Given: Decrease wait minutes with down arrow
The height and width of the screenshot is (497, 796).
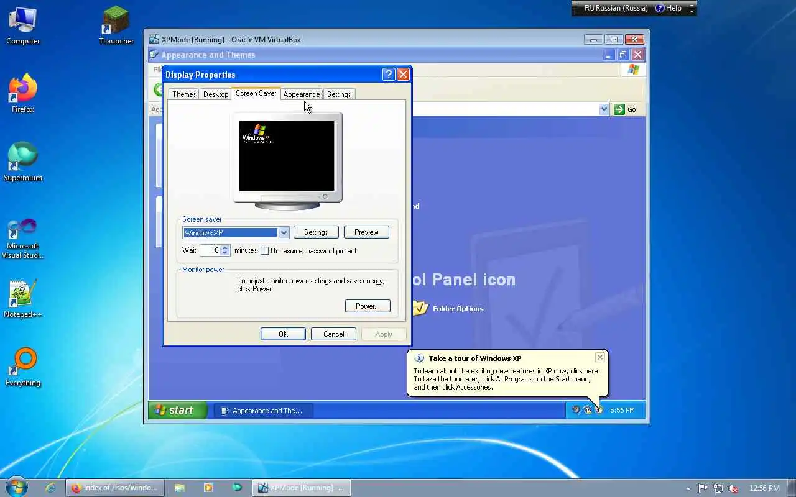Looking at the screenshot, I should click(225, 253).
